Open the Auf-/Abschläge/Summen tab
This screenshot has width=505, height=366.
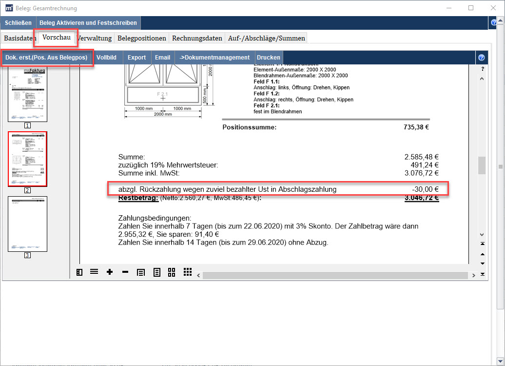point(266,38)
